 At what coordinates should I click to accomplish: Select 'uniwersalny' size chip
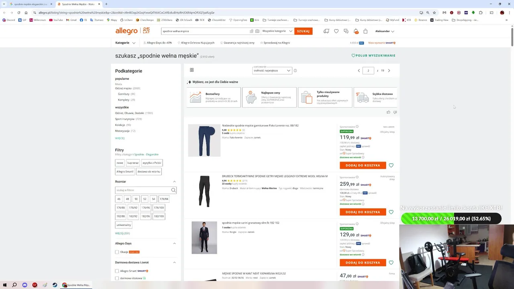coord(124,225)
